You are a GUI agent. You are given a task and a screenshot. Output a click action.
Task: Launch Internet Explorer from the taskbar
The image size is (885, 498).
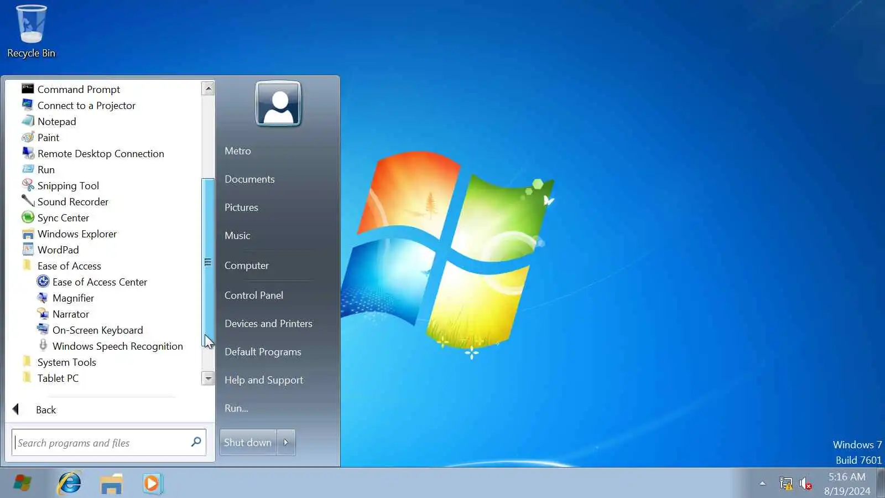(x=70, y=483)
